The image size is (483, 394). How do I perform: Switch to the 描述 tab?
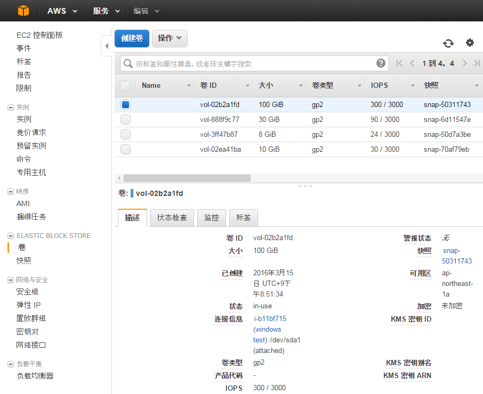pyautogui.click(x=132, y=218)
